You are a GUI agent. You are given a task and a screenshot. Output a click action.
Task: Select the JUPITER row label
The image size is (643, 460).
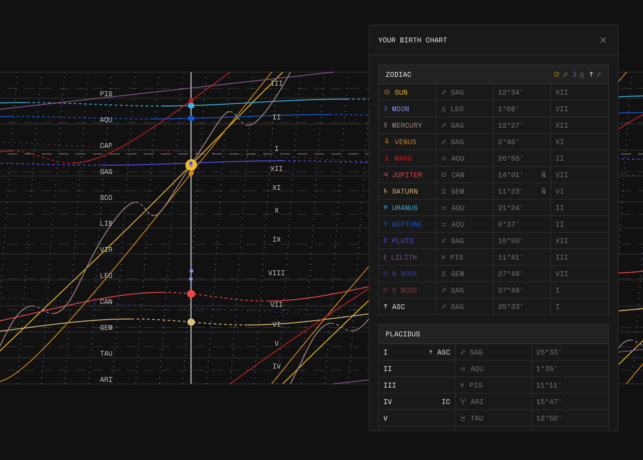click(x=407, y=175)
